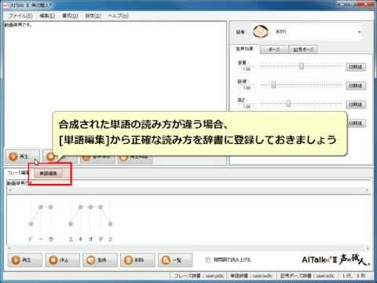The image size is (377, 283).
Task: Click the right arrow of the accent graph scrollbar
Action: coord(367,248)
